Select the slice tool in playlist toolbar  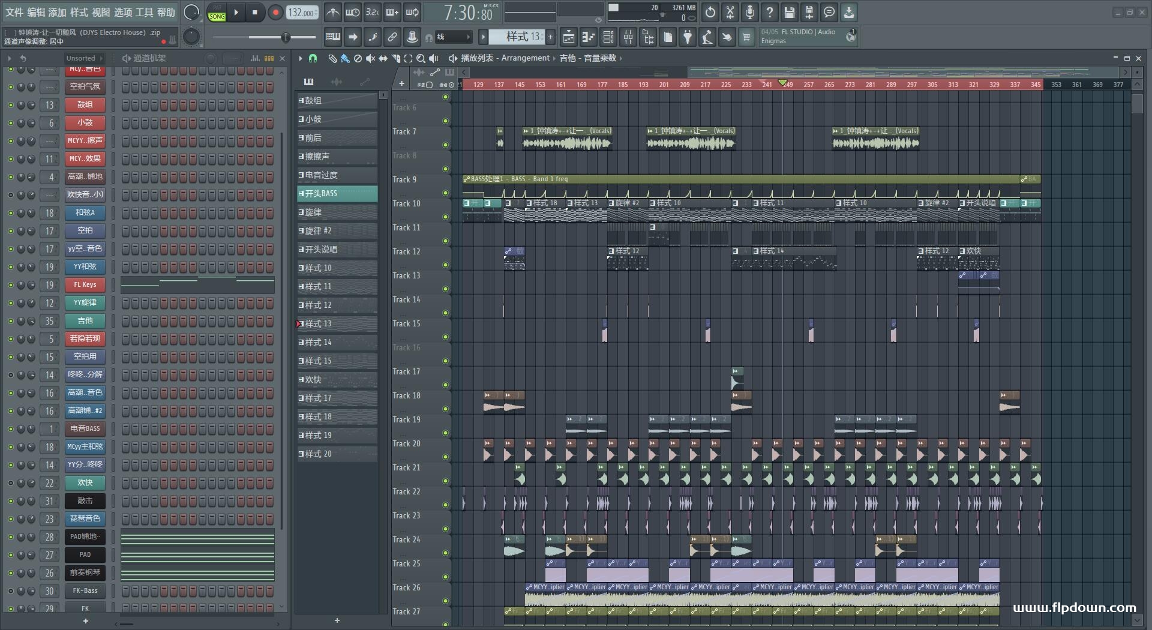[395, 58]
